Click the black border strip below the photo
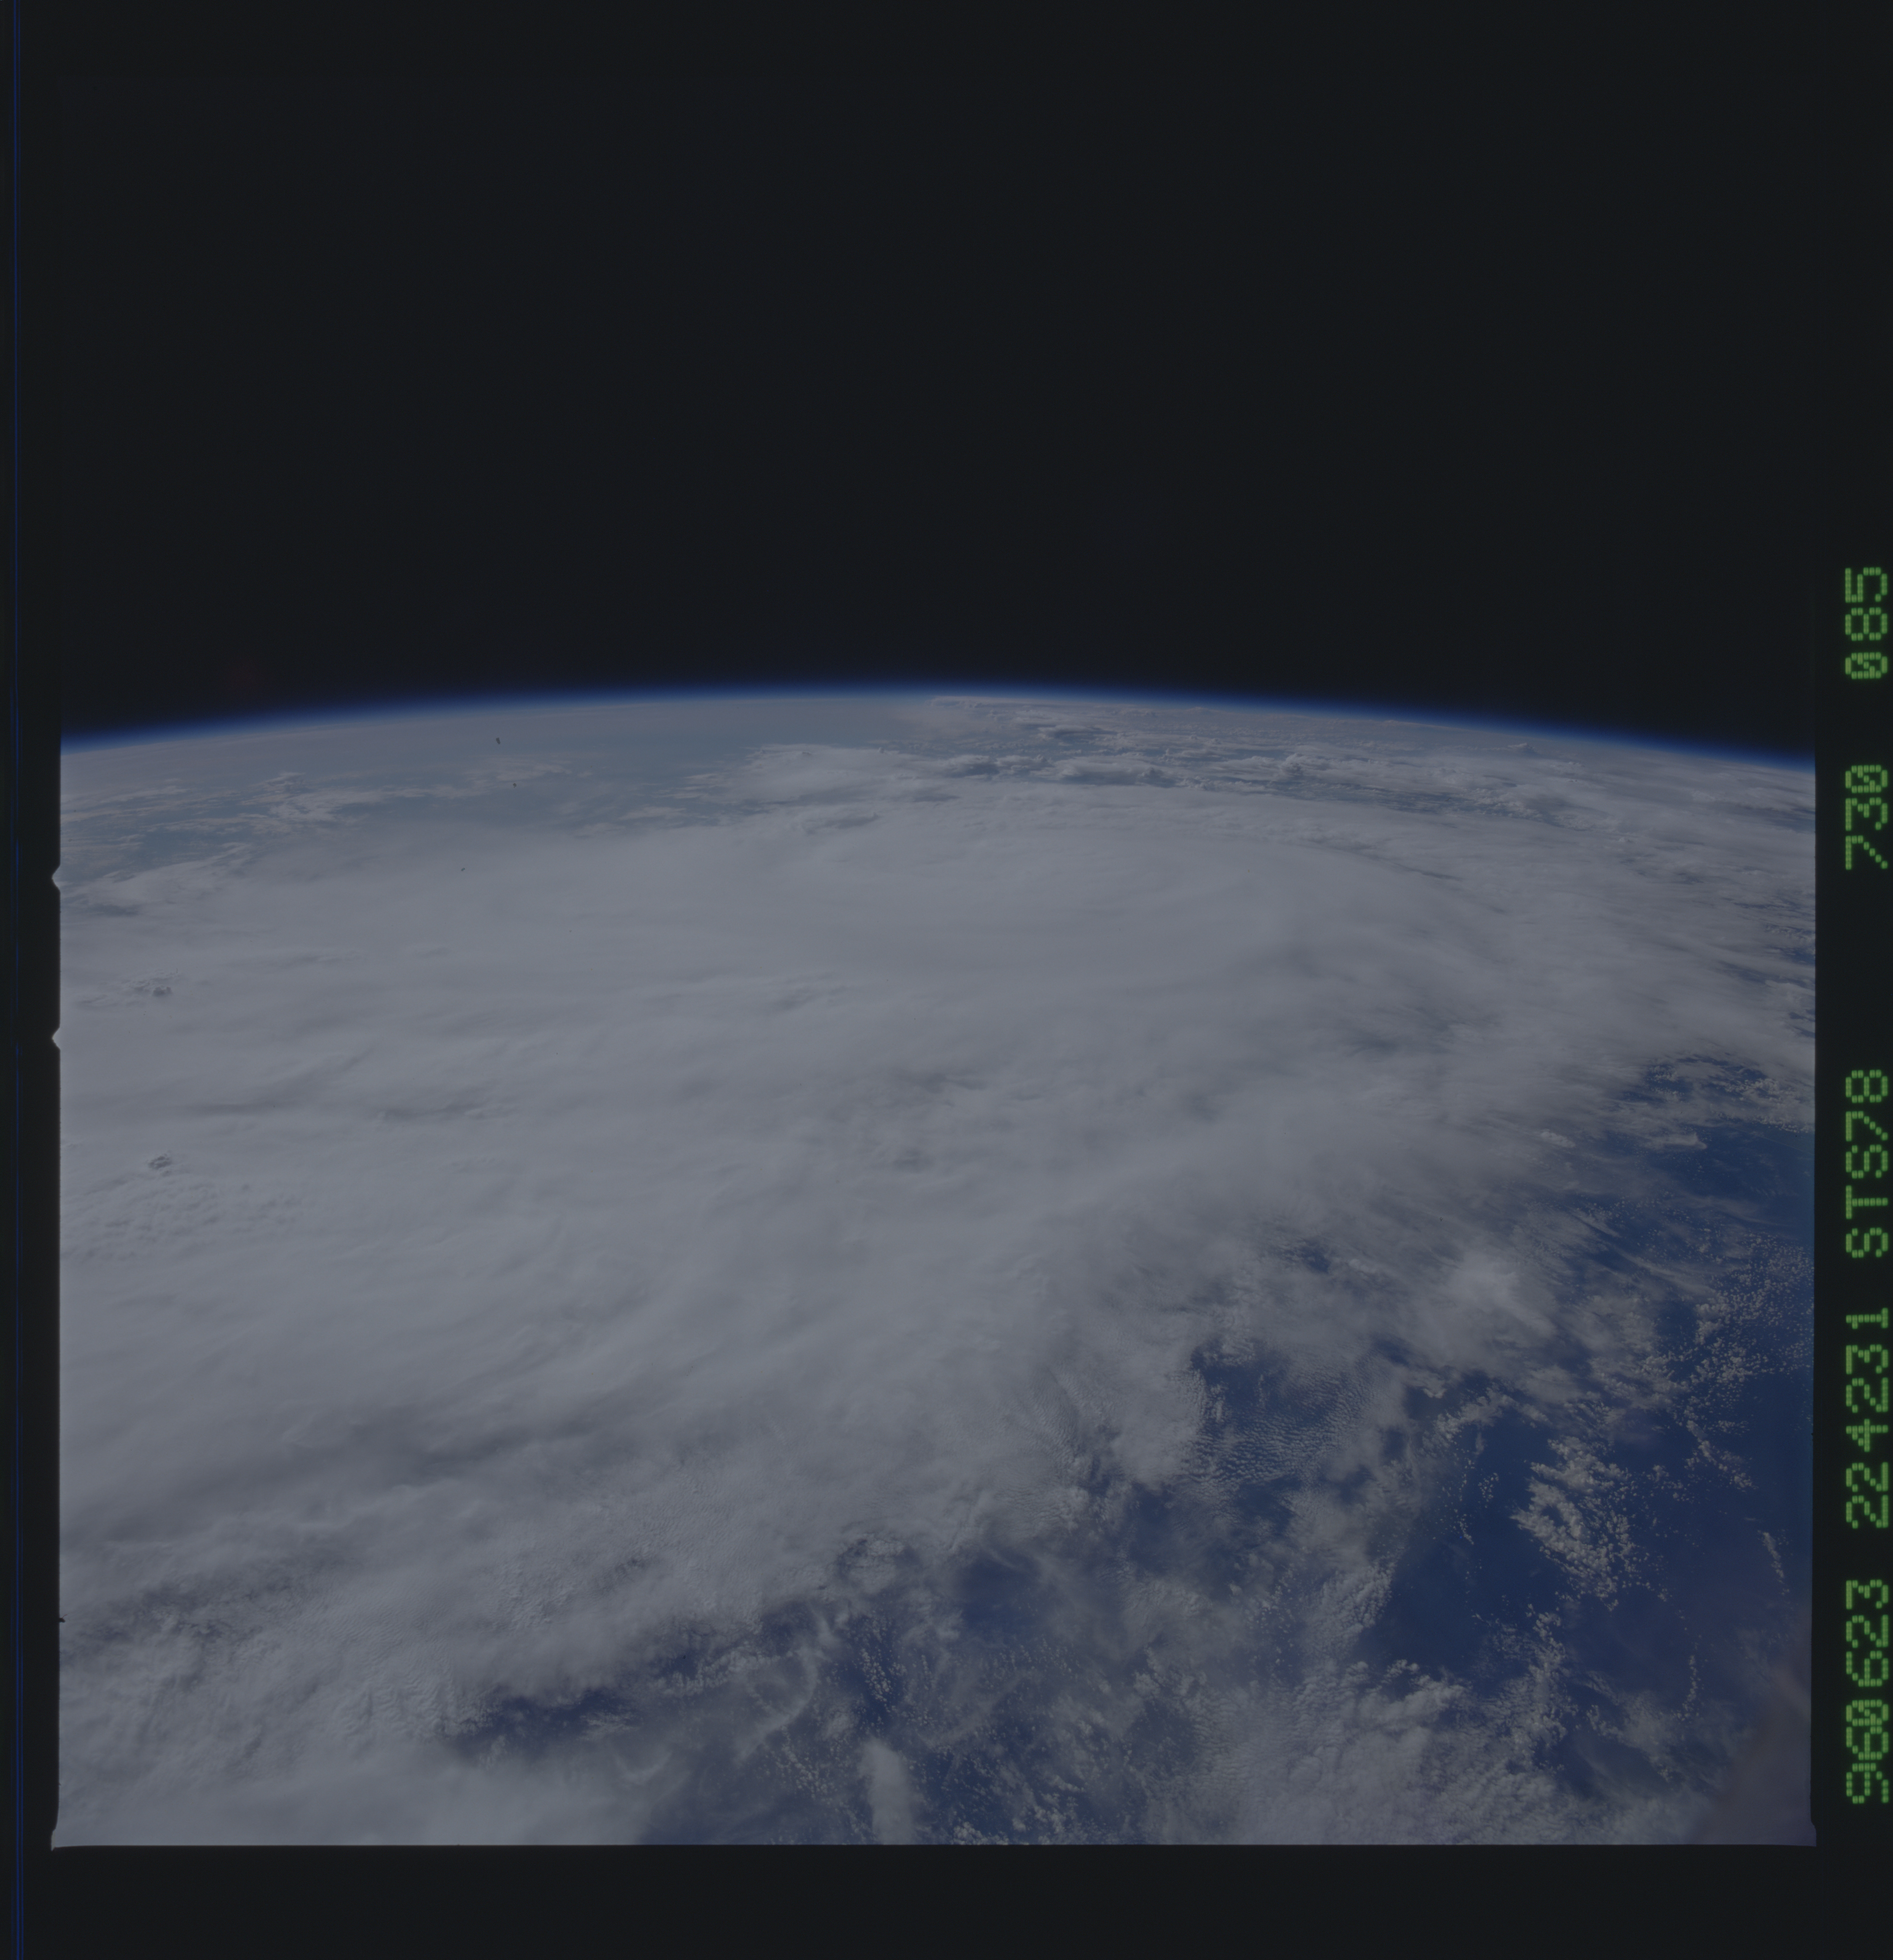 click(x=940, y=1900)
